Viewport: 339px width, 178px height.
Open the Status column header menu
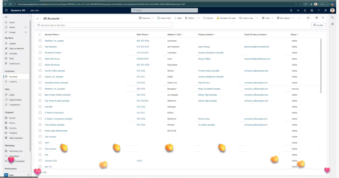point(294,34)
